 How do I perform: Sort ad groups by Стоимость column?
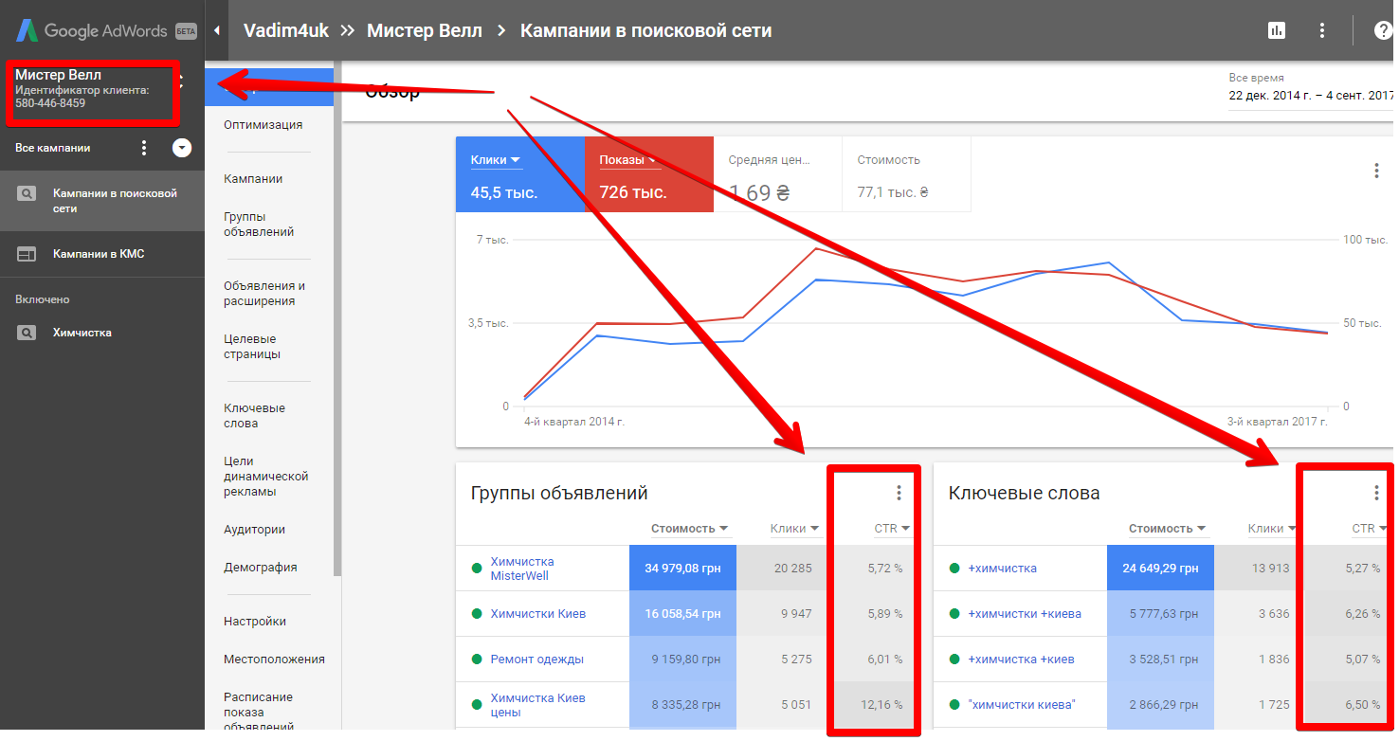click(689, 529)
